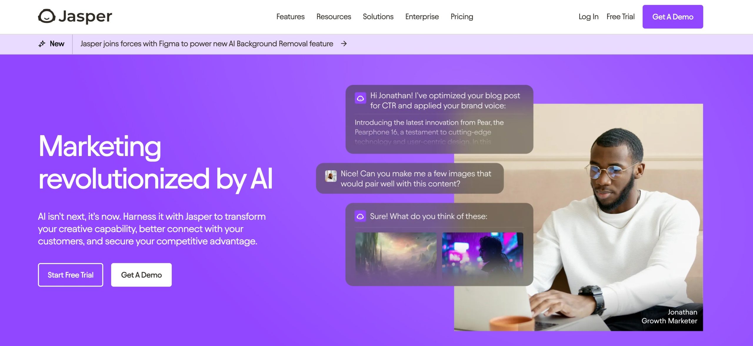Expand the Enterprise dropdown menu
This screenshot has width=753, height=346.
421,16
